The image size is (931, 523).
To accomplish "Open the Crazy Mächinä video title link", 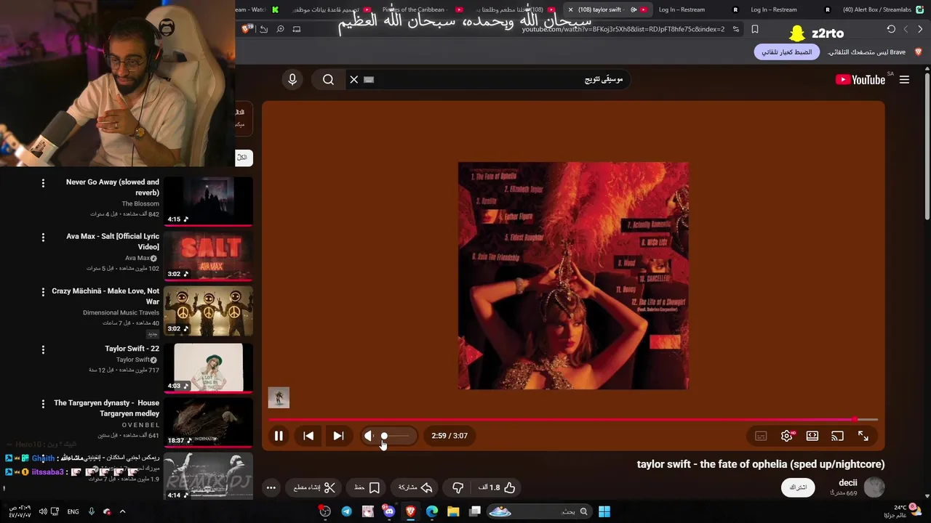I will tap(105, 296).
